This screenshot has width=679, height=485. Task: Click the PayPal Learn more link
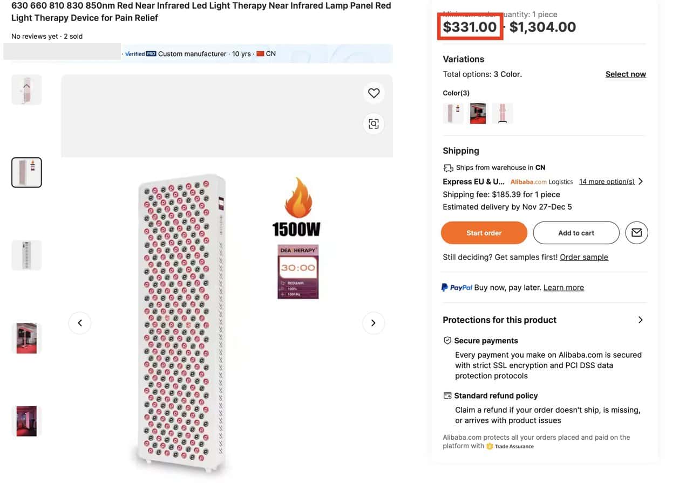(x=563, y=288)
